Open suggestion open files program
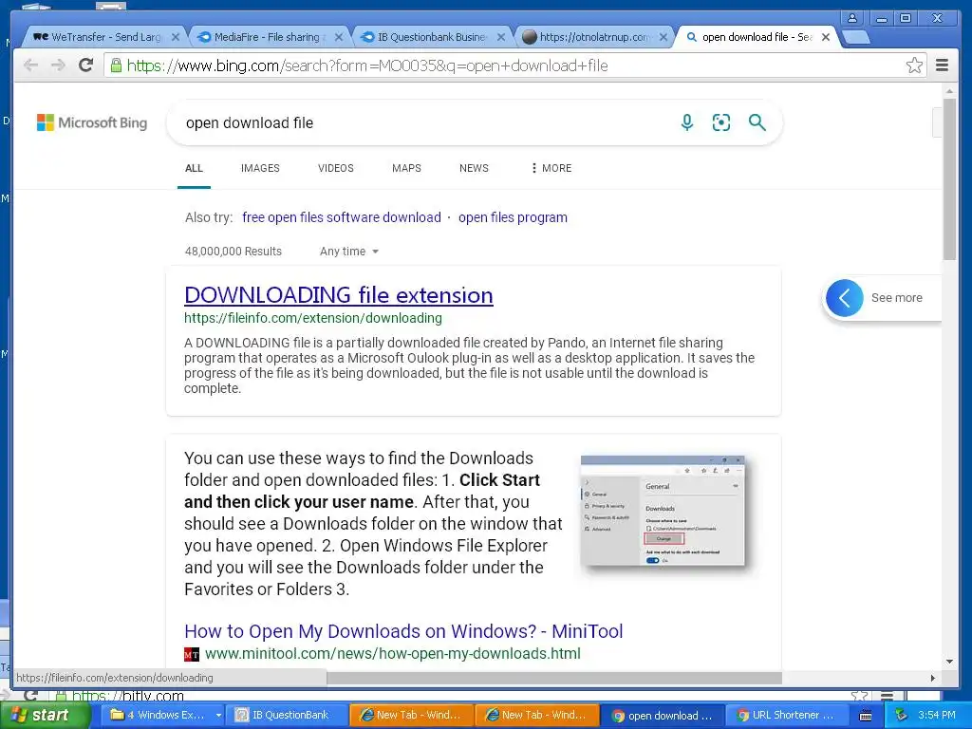Image resolution: width=972 pixels, height=729 pixels. point(513,217)
